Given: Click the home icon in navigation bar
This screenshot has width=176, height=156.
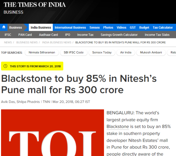Looking at the screenshot, I should click(4, 27).
